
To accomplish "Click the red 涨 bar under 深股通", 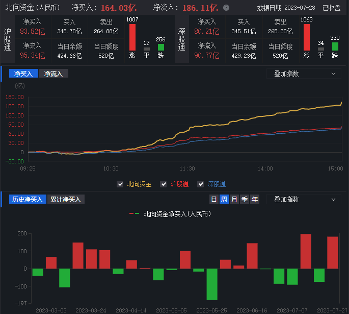I will tap(307, 37).
